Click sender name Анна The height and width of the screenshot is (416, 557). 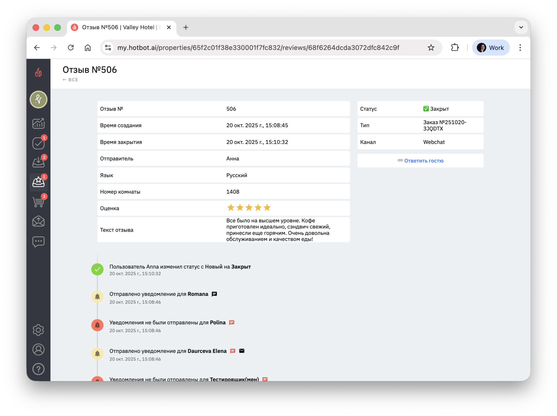tap(233, 159)
